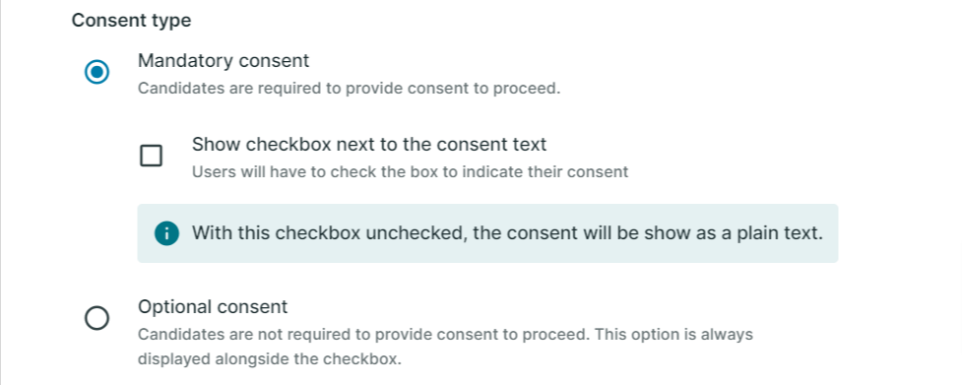The height and width of the screenshot is (385, 962).
Task: Click the teal info icon in banner
Action: point(166,233)
